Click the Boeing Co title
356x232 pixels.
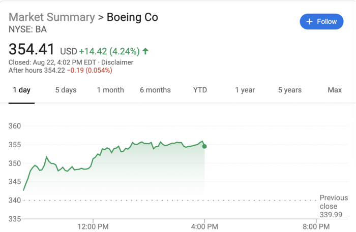132,17
